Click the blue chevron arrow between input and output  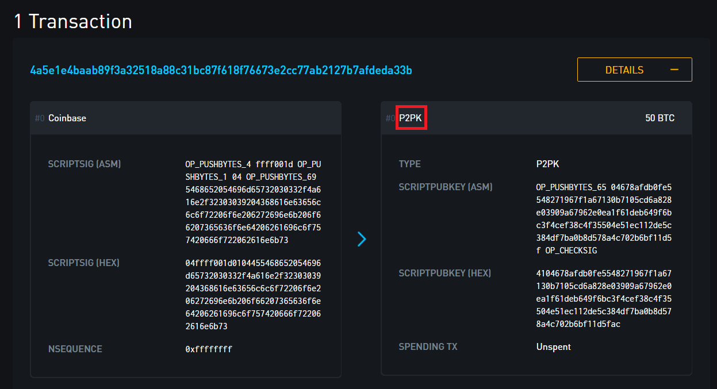362,239
